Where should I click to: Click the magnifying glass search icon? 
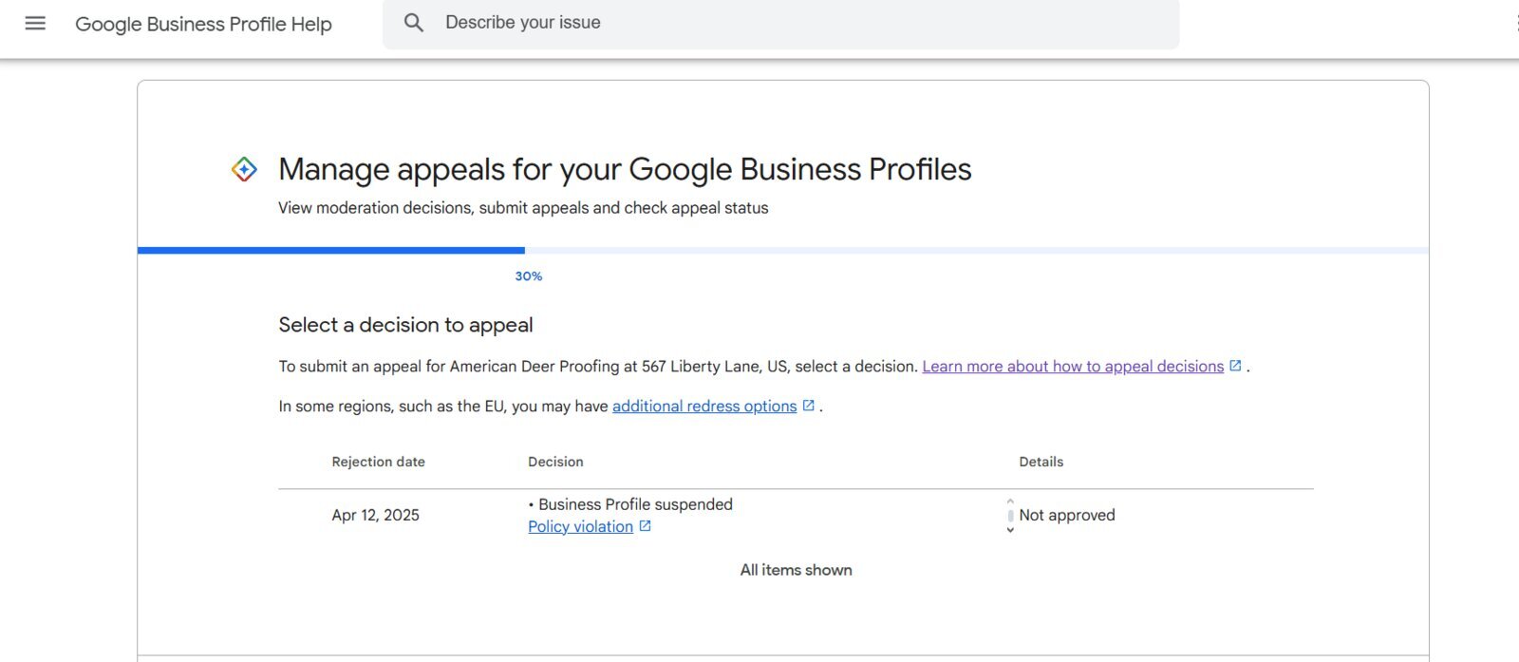click(414, 23)
